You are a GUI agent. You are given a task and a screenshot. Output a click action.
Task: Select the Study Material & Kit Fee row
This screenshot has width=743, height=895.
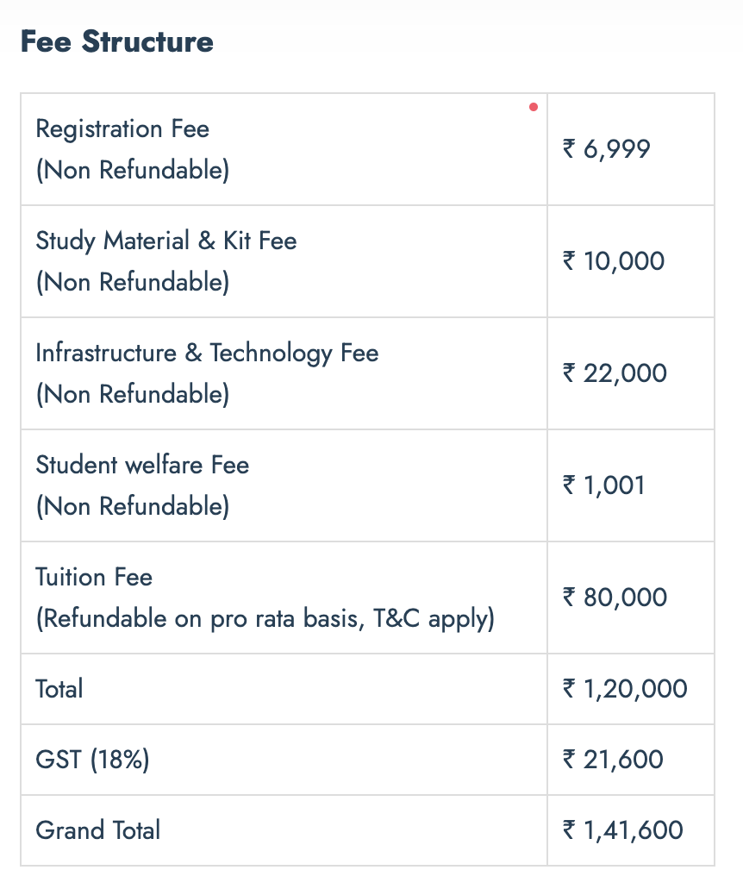(367, 261)
